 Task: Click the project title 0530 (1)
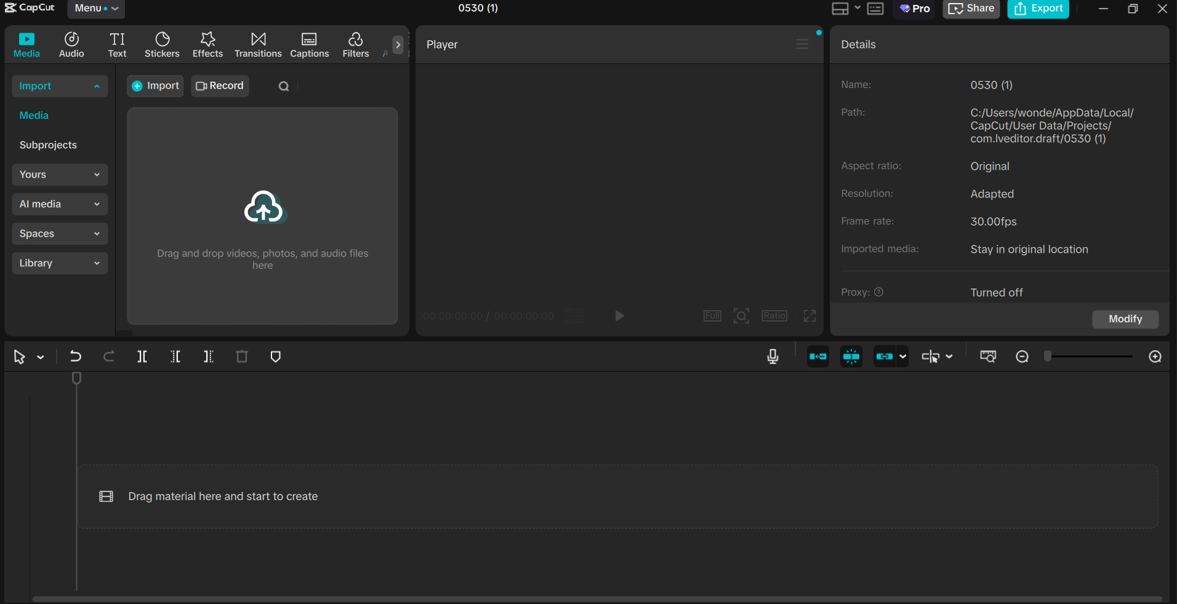pos(478,8)
